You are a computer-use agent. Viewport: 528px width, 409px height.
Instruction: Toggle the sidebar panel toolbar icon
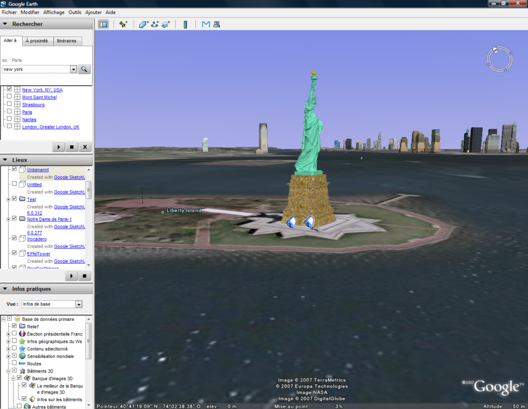tap(103, 24)
